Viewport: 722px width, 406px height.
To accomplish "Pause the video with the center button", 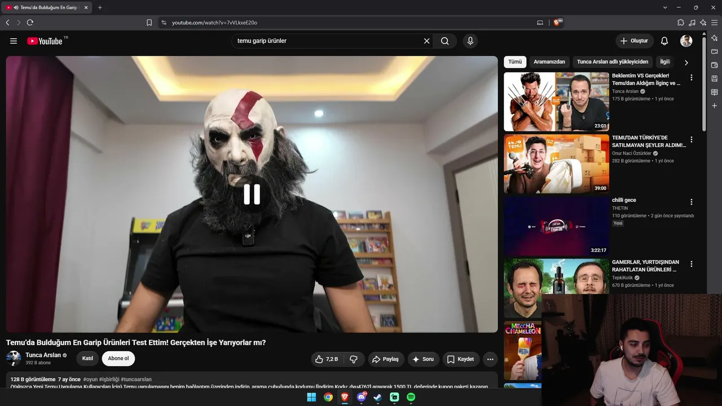I will (x=252, y=194).
